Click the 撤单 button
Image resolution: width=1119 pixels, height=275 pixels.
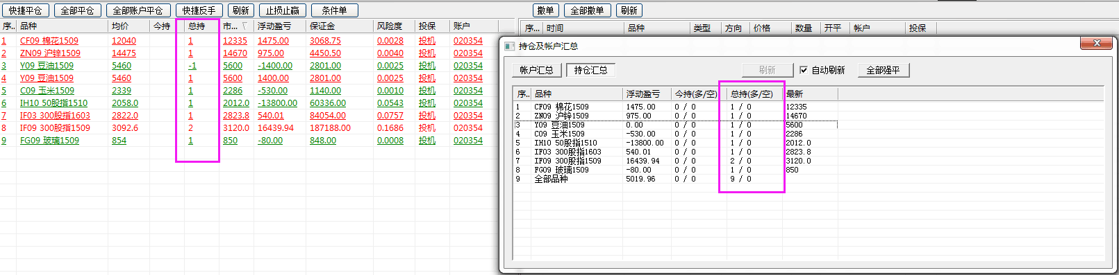point(546,10)
